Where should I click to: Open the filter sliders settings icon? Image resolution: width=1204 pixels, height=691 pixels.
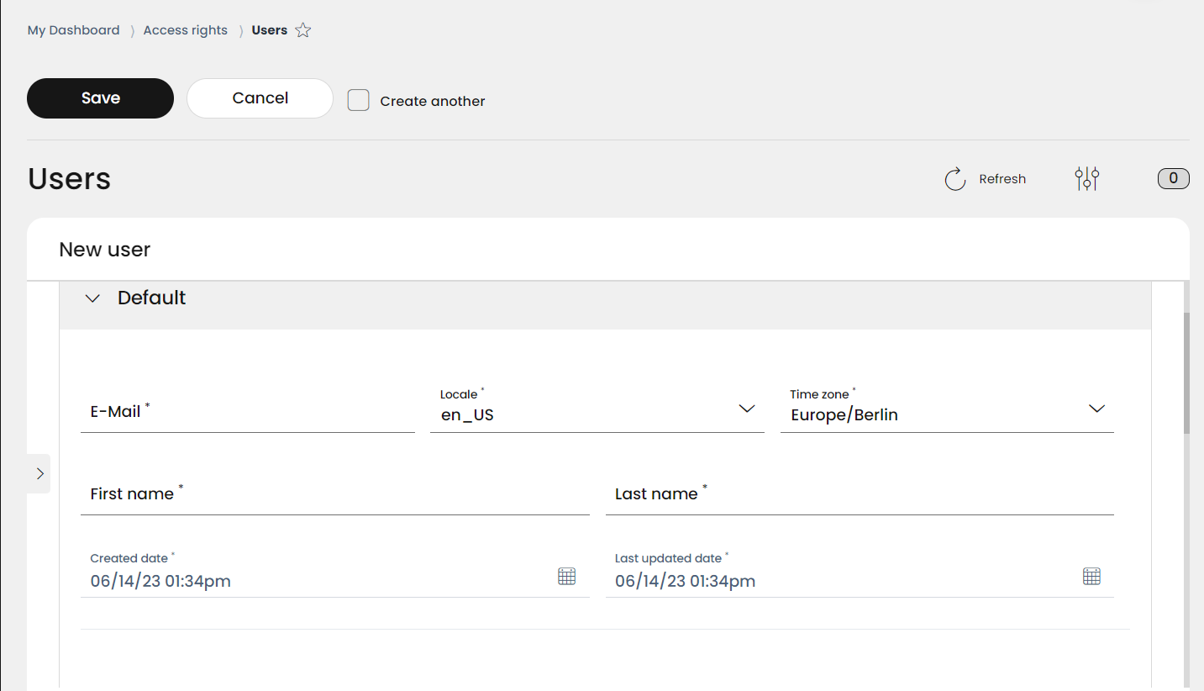pos(1087,178)
